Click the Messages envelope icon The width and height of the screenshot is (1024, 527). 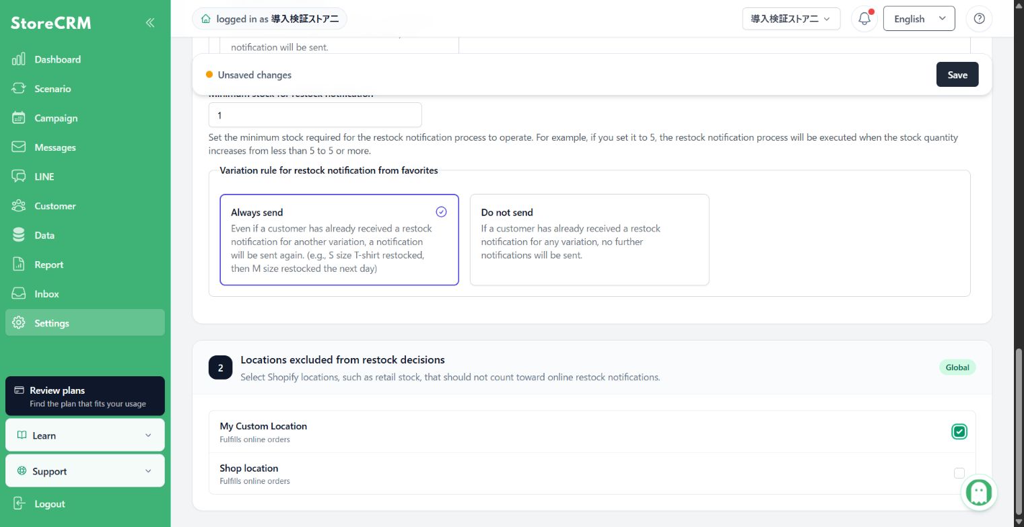[x=19, y=147]
